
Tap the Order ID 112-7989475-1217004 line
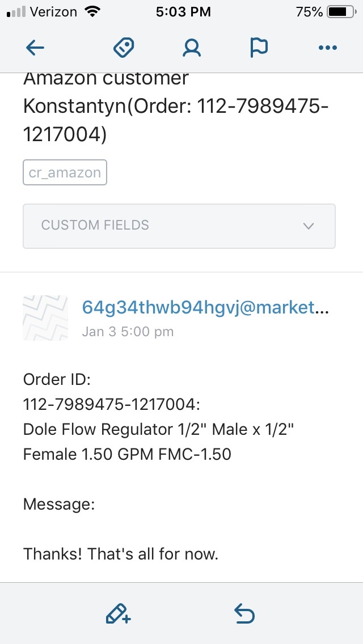(x=111, y=405)
